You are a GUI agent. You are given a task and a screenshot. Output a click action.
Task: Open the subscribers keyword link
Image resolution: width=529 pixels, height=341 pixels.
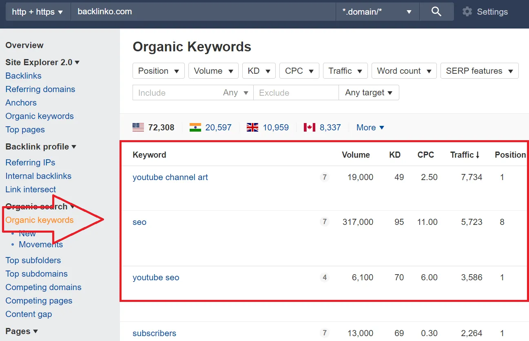[154, 333]
